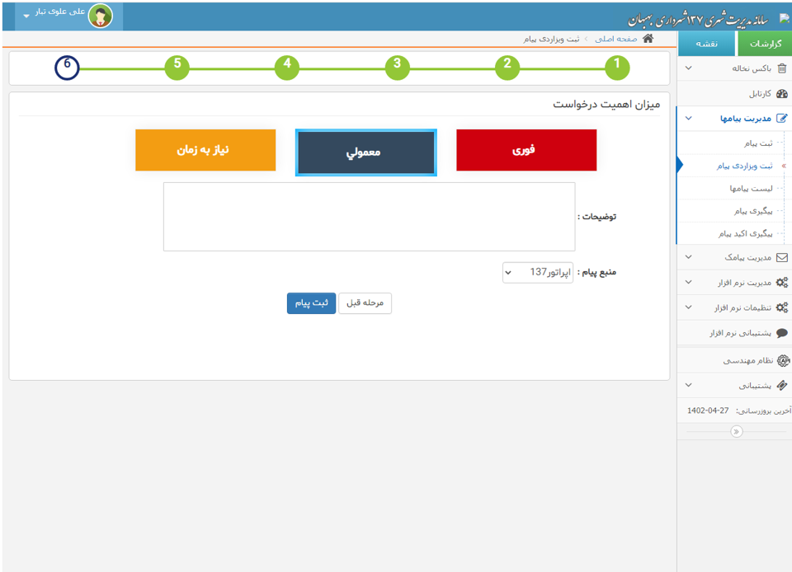Collapse the sidebar with the double-arrow button

pos(736,431)
